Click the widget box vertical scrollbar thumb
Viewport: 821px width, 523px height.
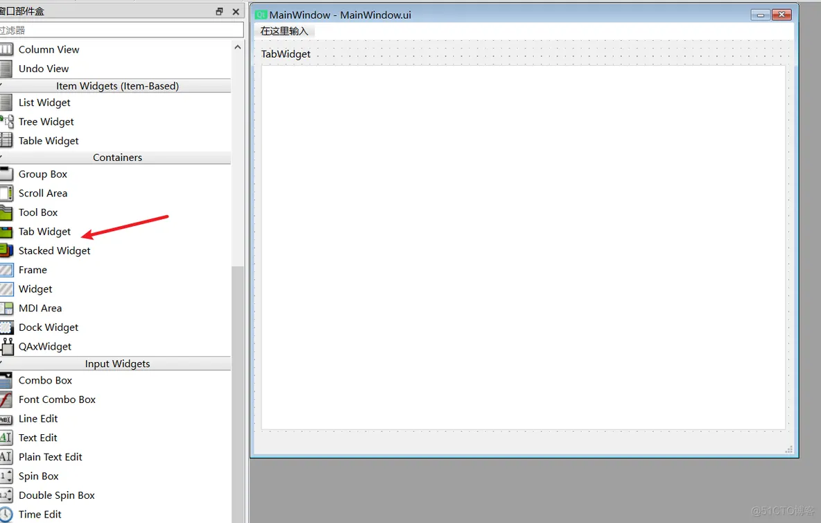[x=238, y=394]
